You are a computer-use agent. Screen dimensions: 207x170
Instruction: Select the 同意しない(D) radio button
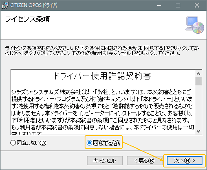tap(12, 143)
